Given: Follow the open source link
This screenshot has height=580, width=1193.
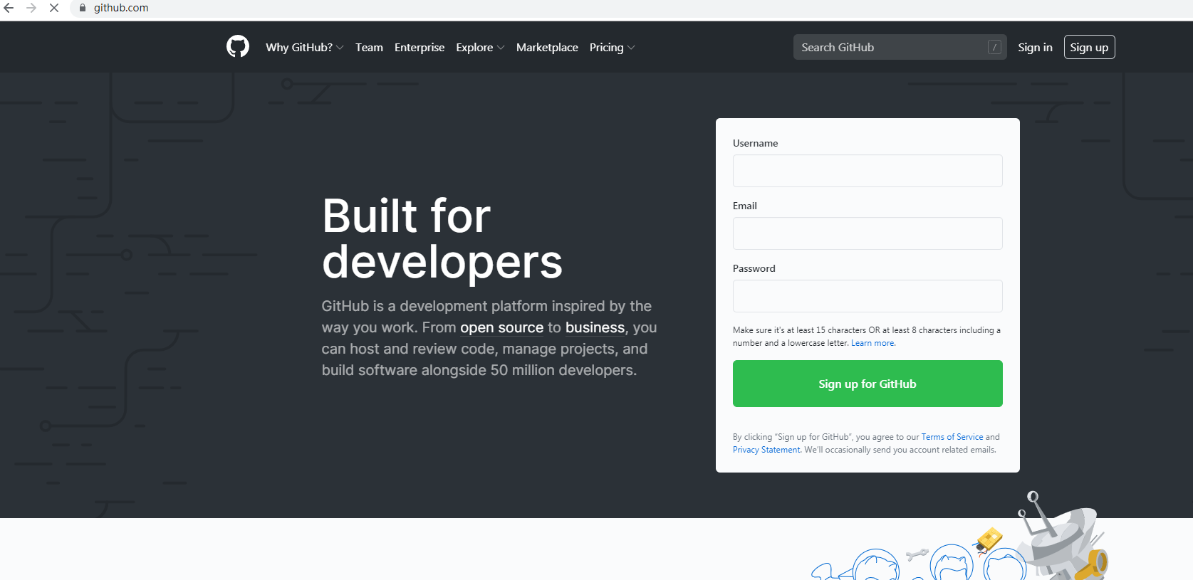Looking at the screenshot, I should [x=501, y=327].
